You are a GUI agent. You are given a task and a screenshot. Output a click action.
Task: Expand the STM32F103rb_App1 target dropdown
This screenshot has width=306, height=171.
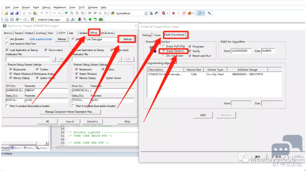[x=67, y=20]
